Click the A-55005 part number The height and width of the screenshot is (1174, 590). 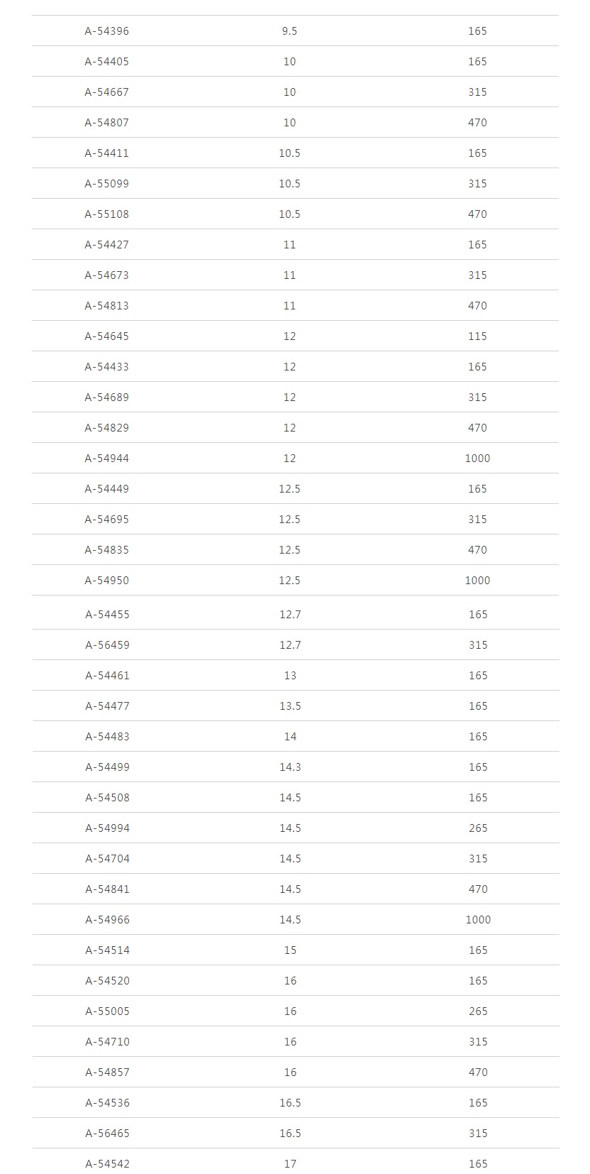pos(108,1011)
